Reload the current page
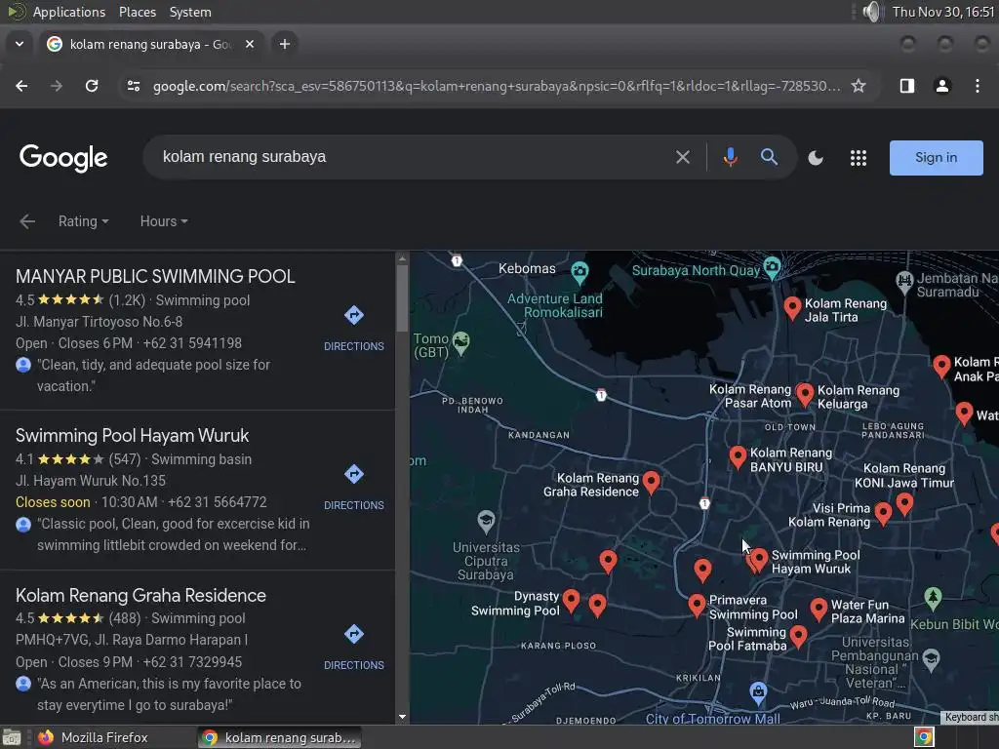The image size is (999, 749). 92,86
